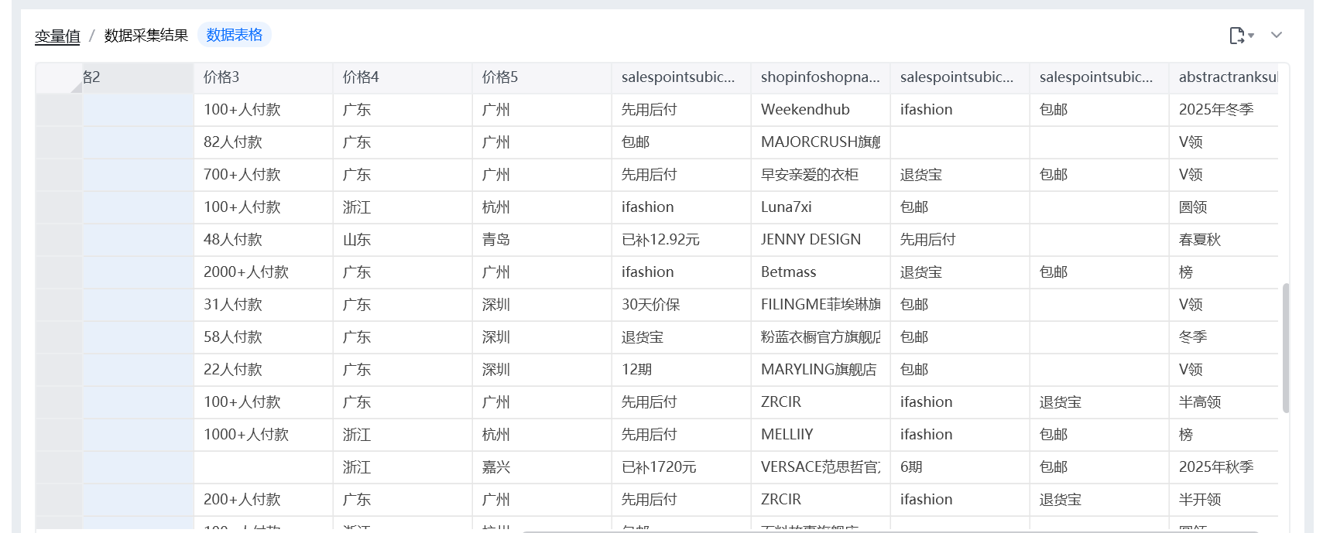Click the 48人付款 cell
The width and height of the screenshot is (1323, 533).
[x=263, y=240]
